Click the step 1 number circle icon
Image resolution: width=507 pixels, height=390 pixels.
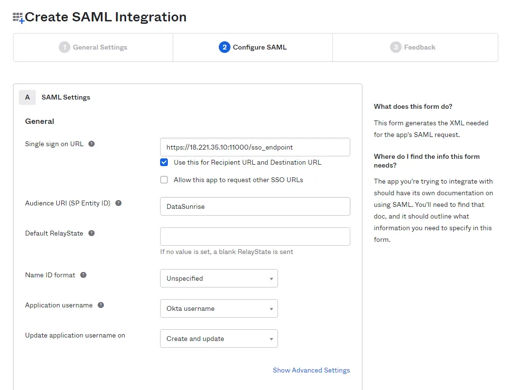point(65,47)
